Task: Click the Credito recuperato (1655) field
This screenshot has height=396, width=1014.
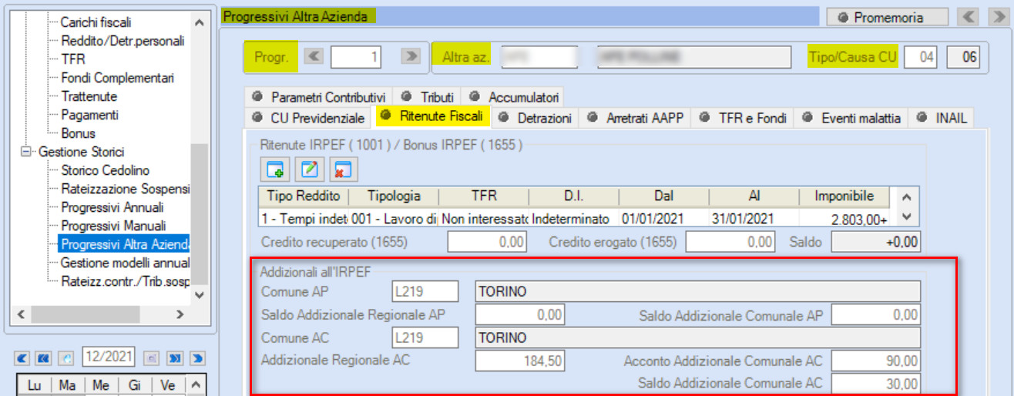Action: click(486, 242)
